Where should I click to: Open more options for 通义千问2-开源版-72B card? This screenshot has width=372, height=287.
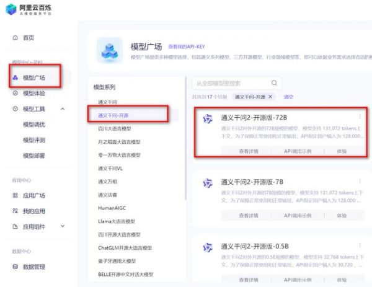point(359,117)
